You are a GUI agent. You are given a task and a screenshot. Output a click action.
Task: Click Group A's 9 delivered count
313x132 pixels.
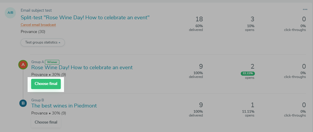pos(201,67)
